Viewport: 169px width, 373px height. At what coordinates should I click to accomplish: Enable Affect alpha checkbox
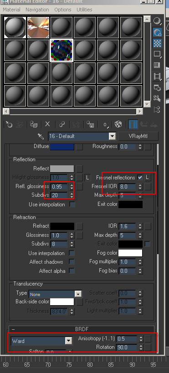[x=72, y=271]
